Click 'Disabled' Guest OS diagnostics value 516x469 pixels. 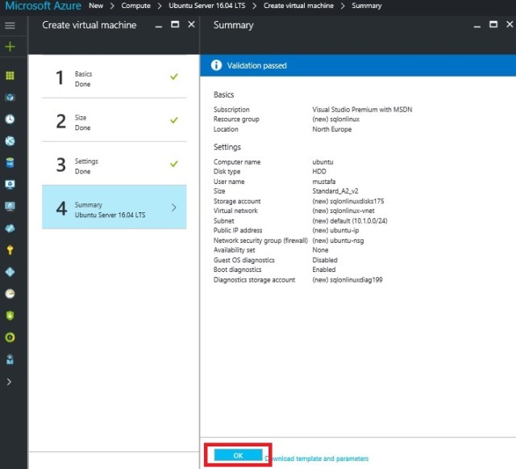[325, 260]
